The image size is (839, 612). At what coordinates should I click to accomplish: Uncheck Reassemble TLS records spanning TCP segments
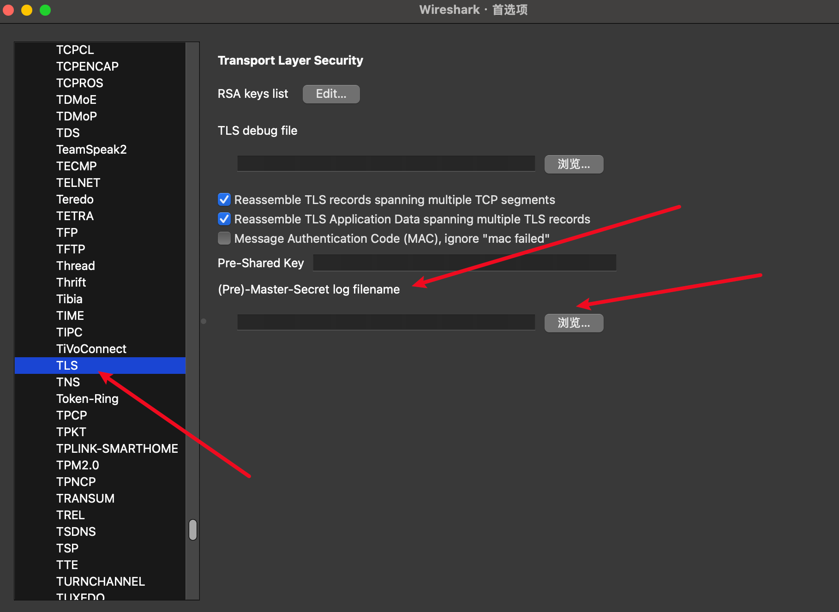pyautogui.click(x=224, y=199)
